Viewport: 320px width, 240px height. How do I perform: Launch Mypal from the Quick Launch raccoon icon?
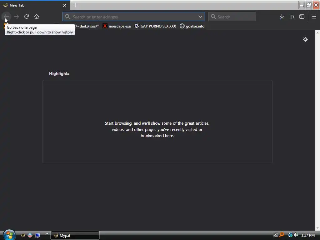click(22, 235)
